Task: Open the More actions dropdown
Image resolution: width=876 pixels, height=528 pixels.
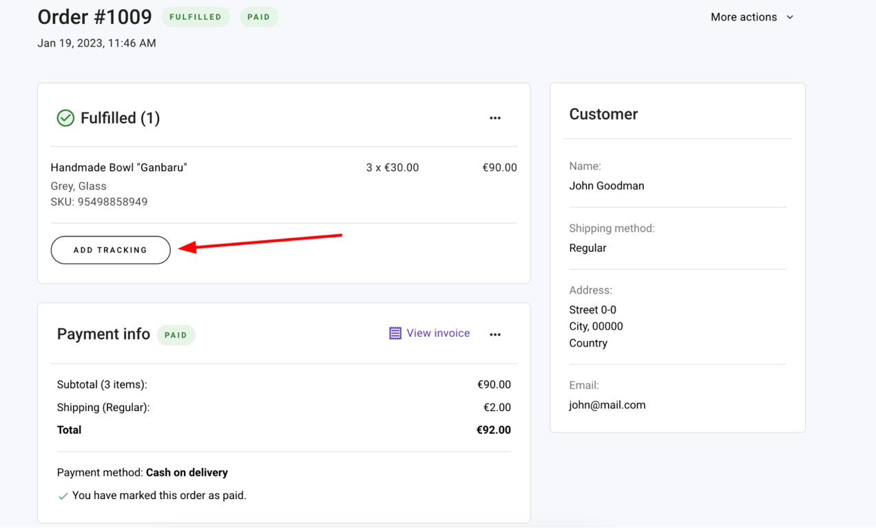Action: tap(744, 16)
